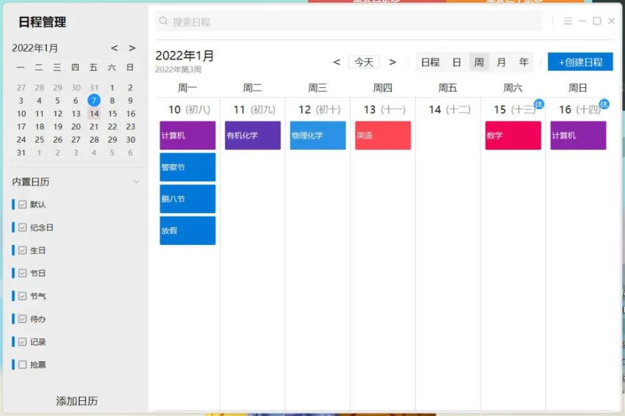Click the blue color bar beside 节日

tap(13, 273)
